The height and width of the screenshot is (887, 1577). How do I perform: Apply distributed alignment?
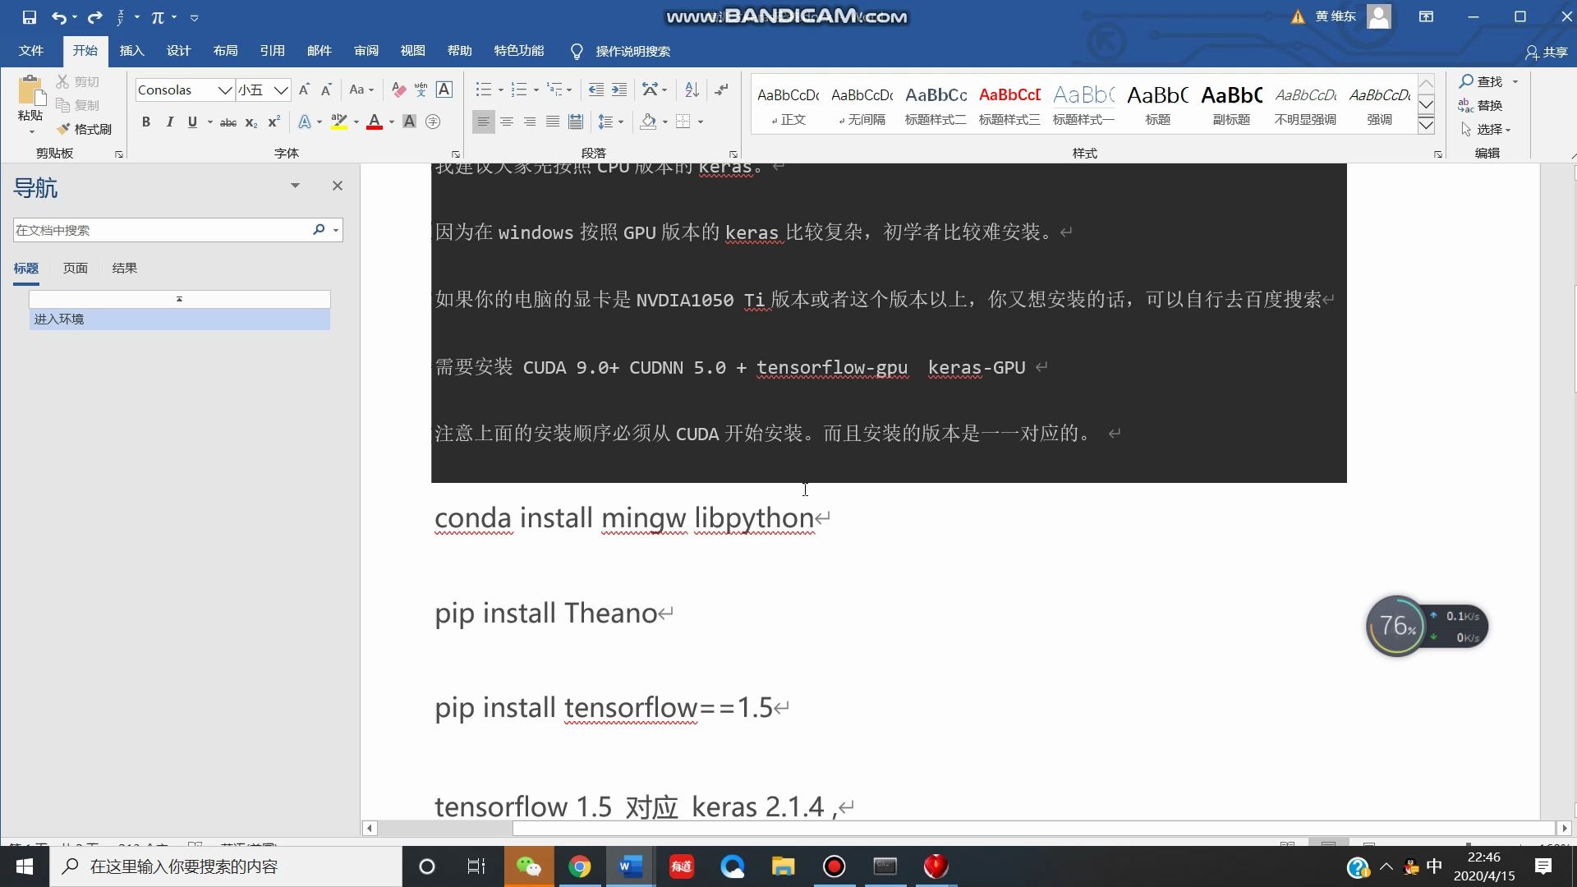tap(576, 122)
